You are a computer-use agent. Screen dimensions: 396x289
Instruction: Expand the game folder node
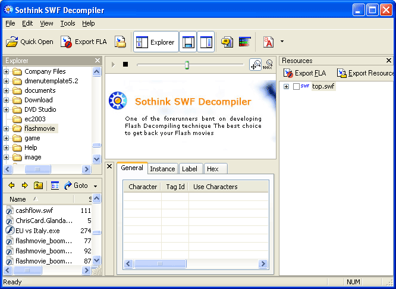point(7,138)
